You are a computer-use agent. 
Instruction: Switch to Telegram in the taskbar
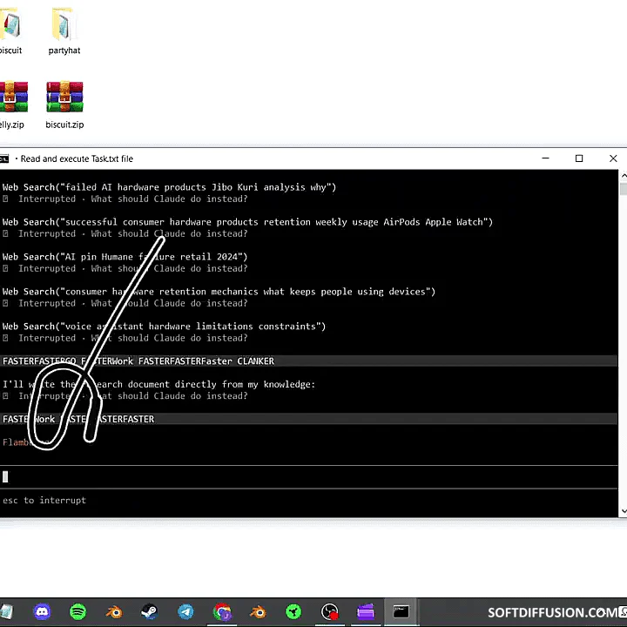(185, 612)
